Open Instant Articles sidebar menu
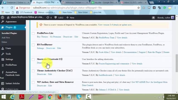 coord(13,83)
